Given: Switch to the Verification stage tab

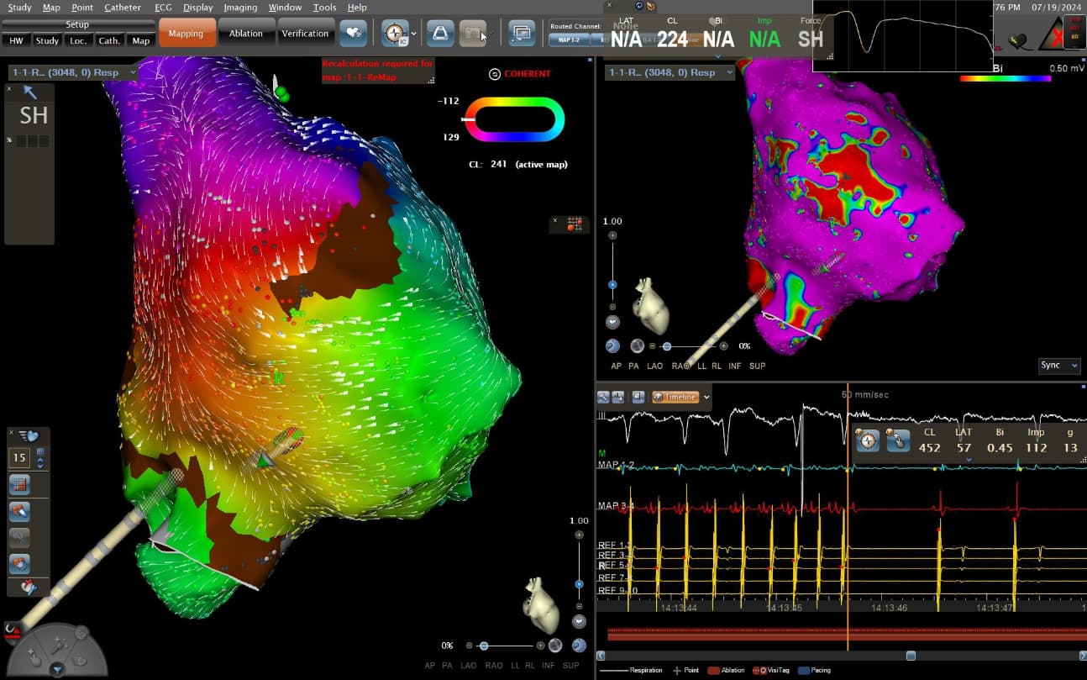Looking at the screenshot, I should coord(305,34).
